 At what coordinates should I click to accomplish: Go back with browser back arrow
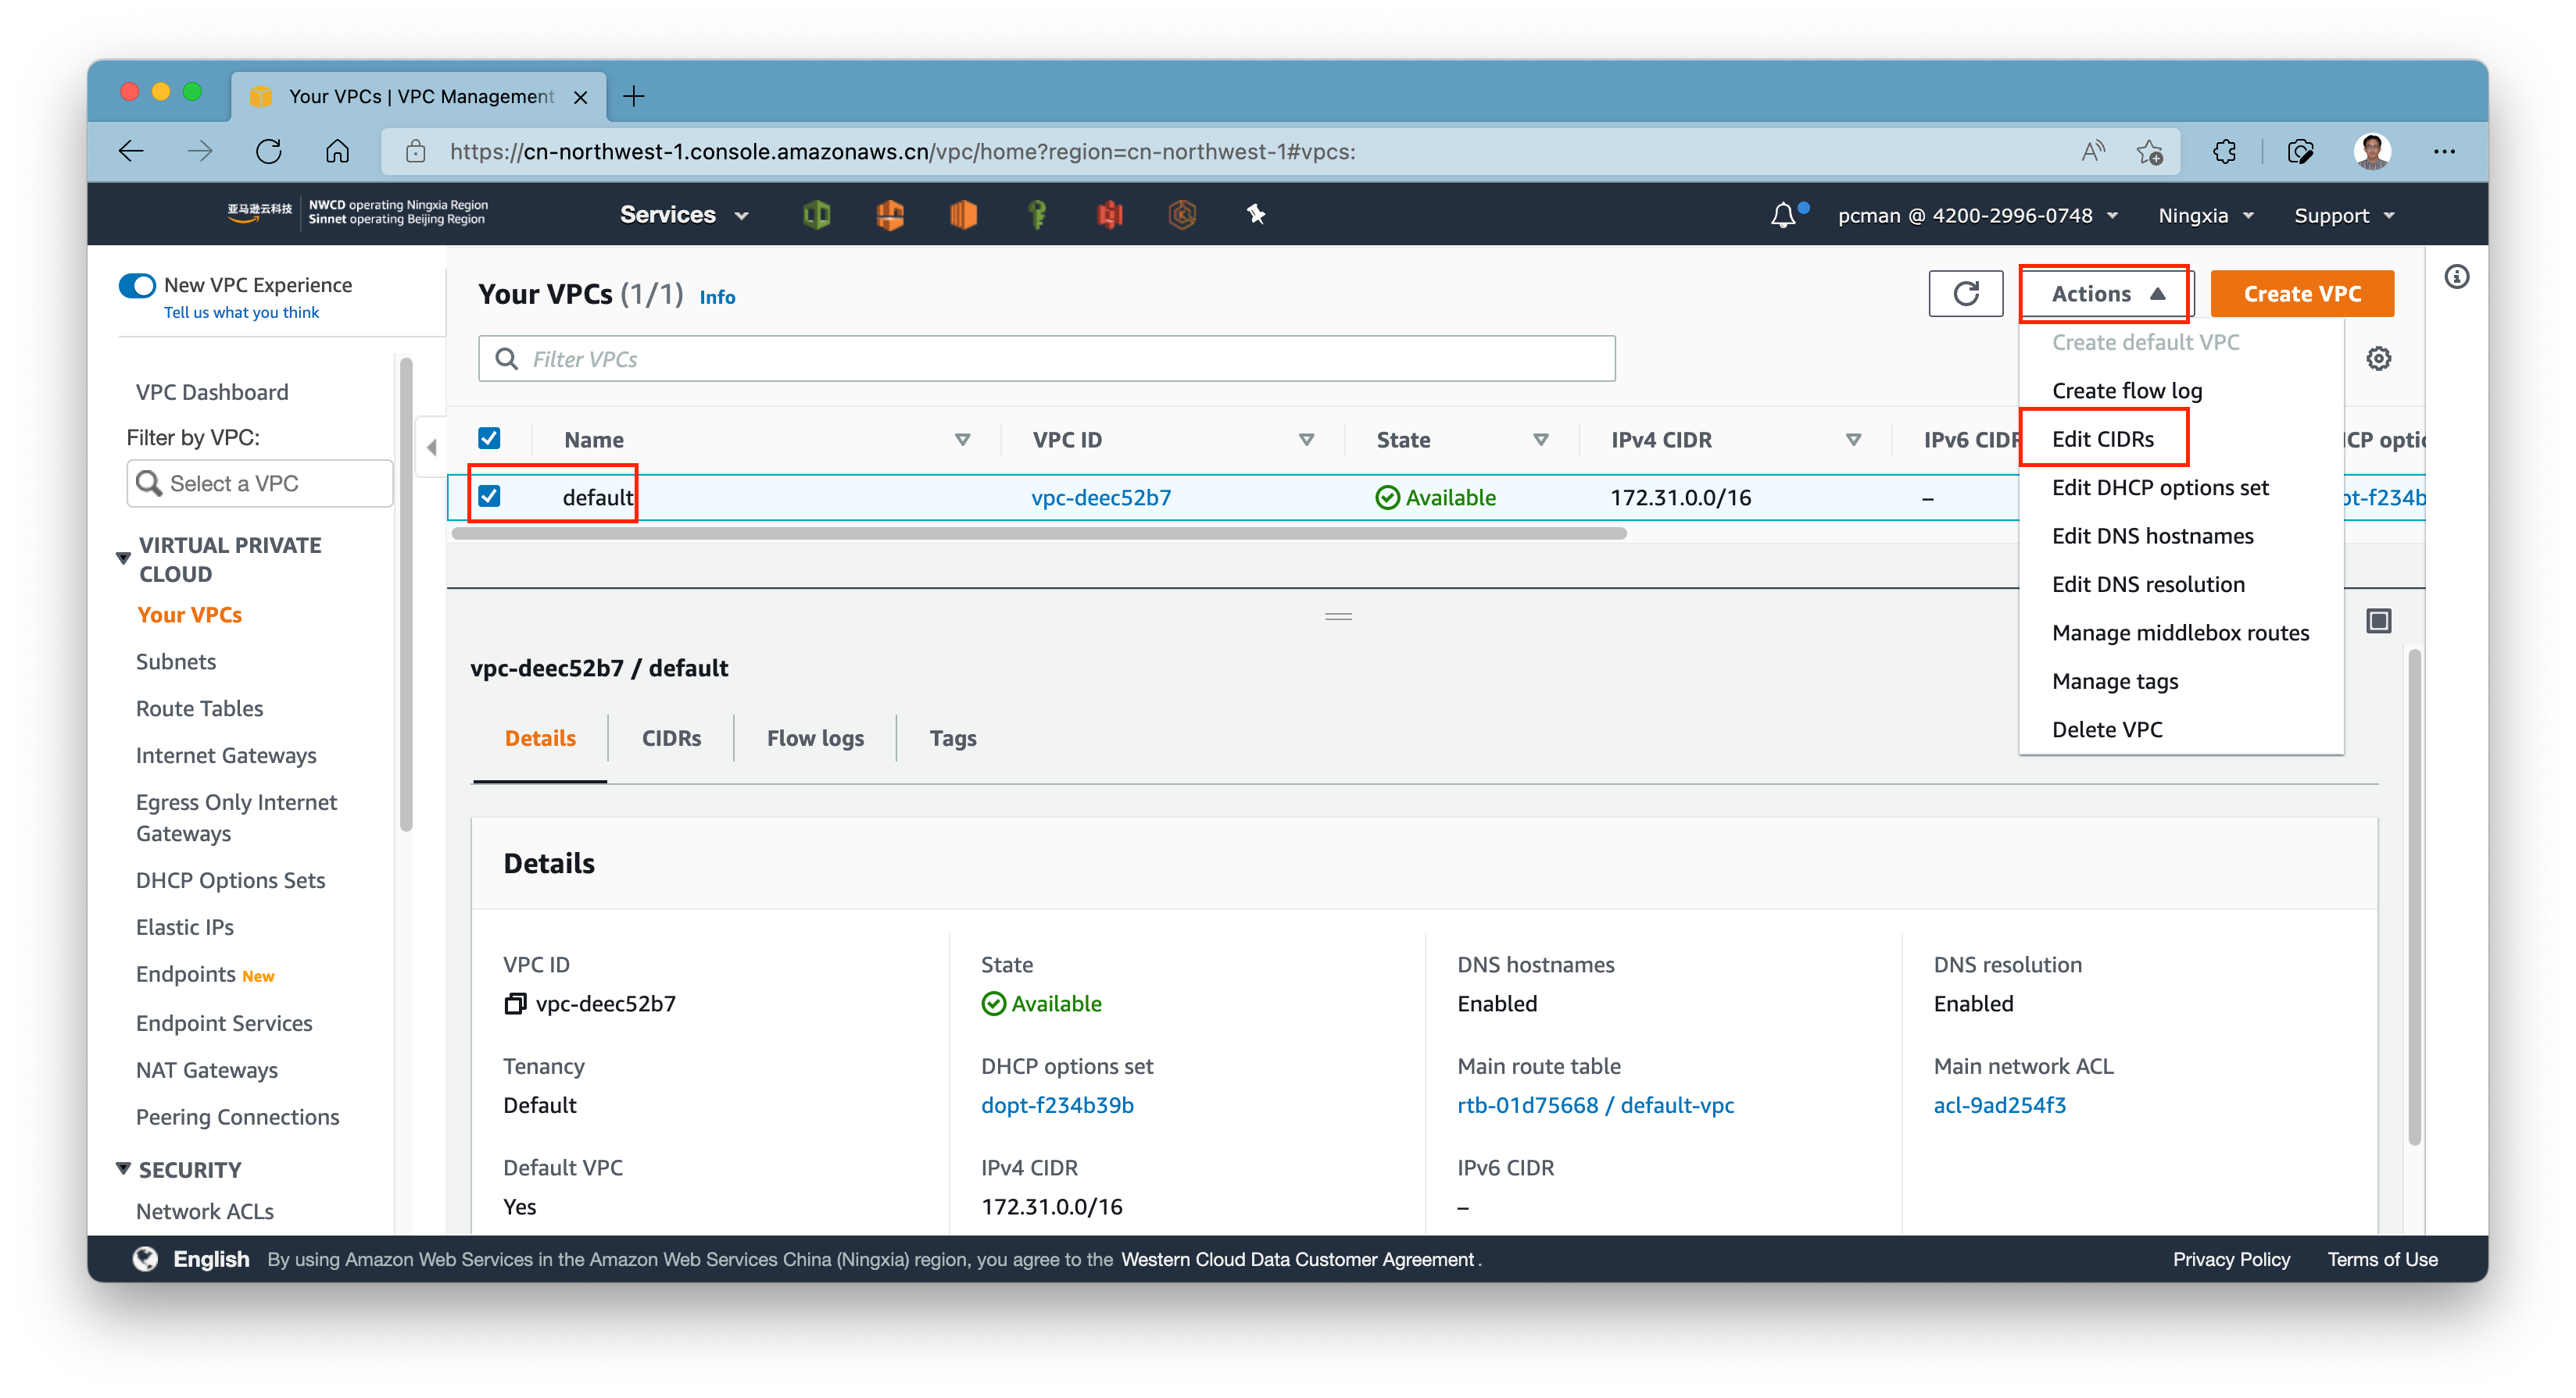click(x=131, y=152)
